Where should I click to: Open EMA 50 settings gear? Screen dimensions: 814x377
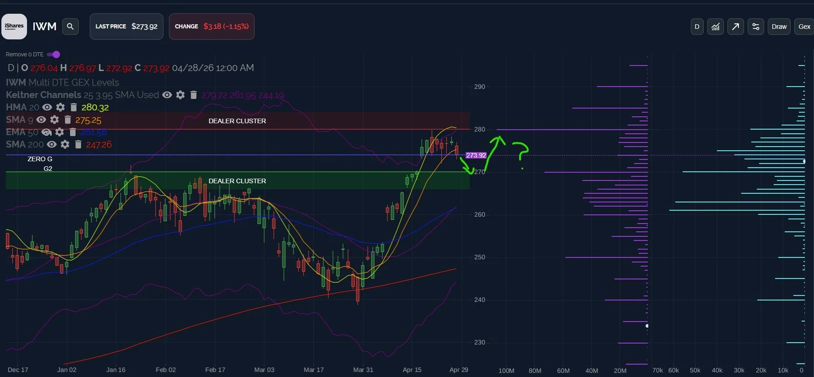[60, 132]
